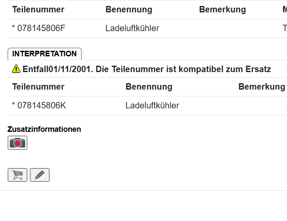
Task: Click Ladeluftkühler in the 078145806K row
Action: [x=152, y=105]
